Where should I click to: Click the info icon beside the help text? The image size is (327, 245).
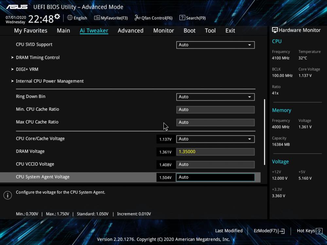[x=8, y=195]
